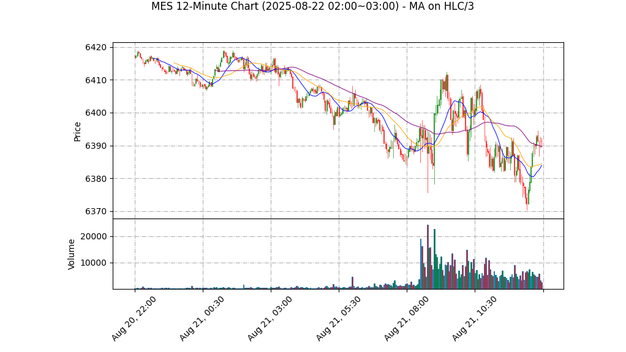Click the Aug 20, 22:00 time label
This screenshot has width=626, height=352.
tap(134, 318)
